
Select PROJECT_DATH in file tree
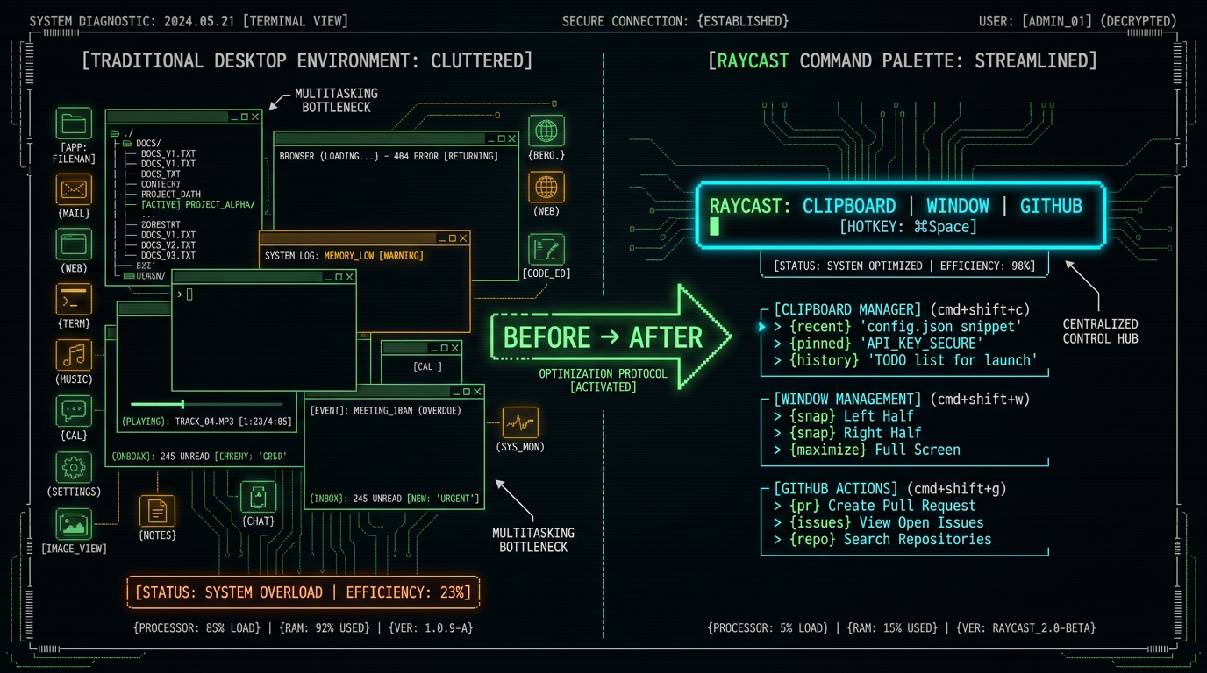(x=170, y=195)
